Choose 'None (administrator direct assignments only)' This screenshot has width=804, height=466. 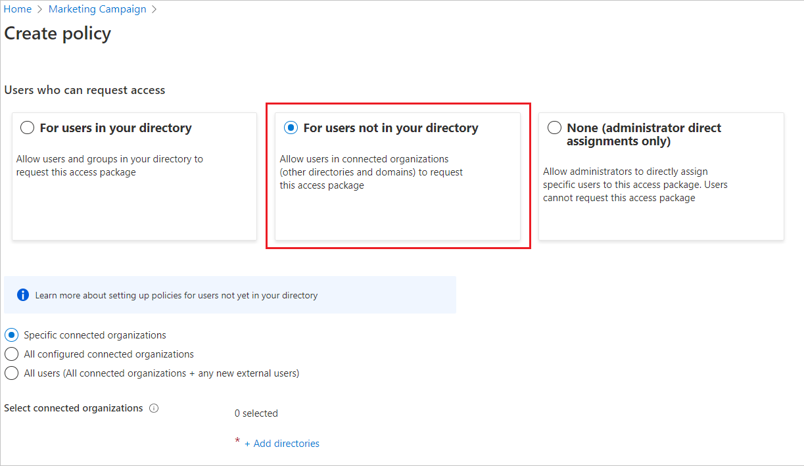click(x=554, y=128)
